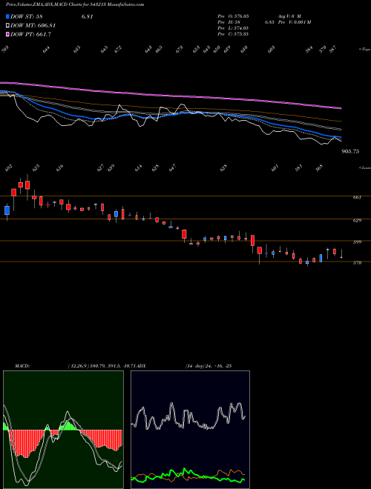This screenshot has height=489, width=371.
Task: Click the 599 price level label
Action: (357, 242)
